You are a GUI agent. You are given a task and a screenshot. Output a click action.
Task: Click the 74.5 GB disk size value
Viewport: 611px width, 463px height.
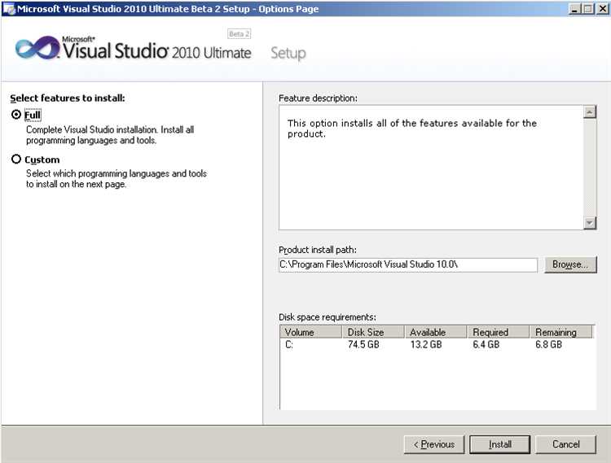363,345
